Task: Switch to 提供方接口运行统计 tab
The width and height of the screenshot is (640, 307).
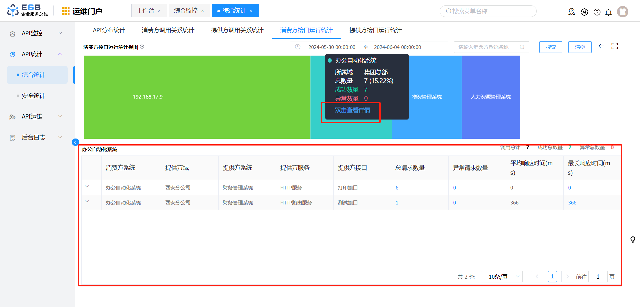Action: click(x=375, y=30)
